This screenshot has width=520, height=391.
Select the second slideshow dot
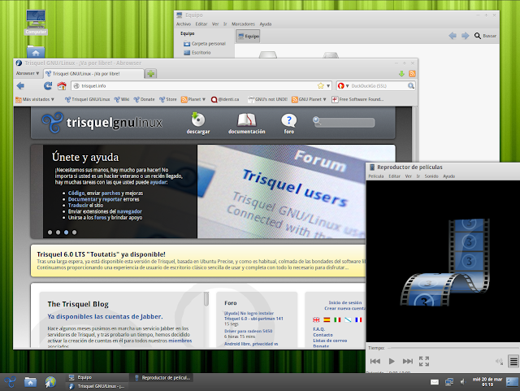pyautogui.click(x=58, y=232)
